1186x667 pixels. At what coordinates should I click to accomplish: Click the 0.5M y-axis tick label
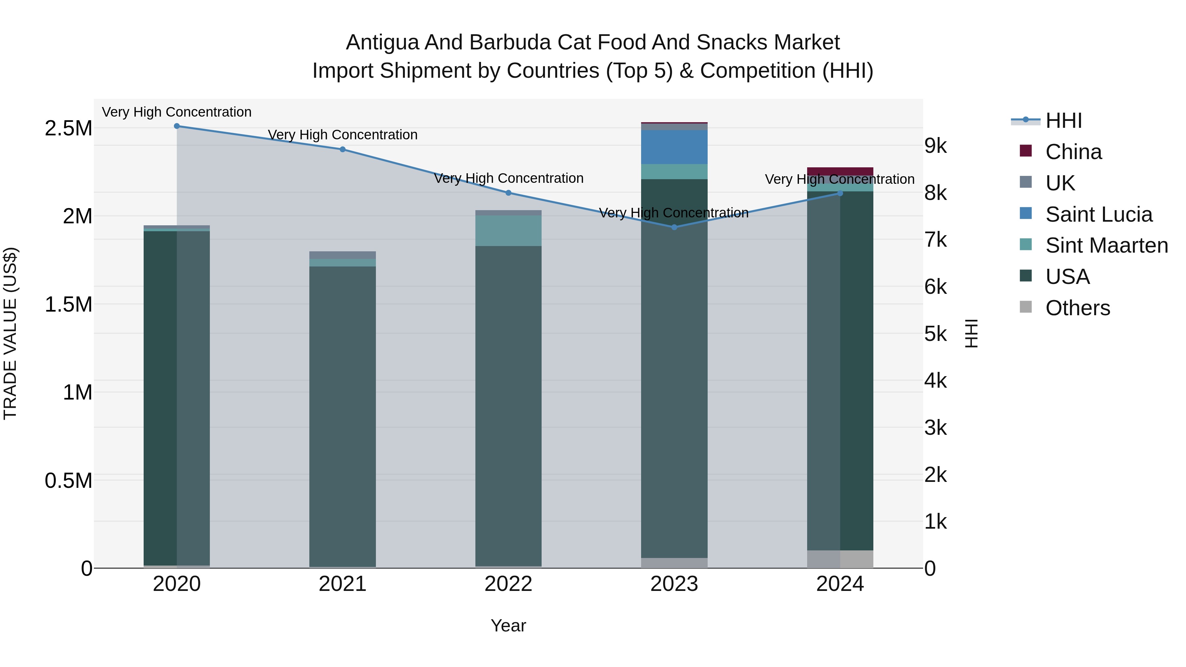68,481
